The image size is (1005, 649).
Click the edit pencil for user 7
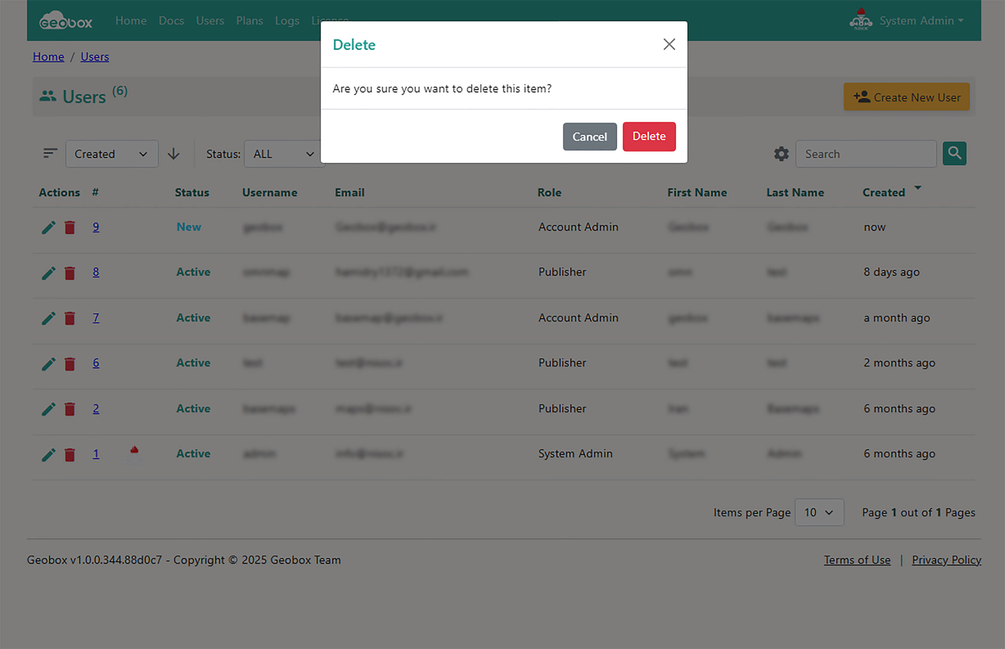(48, 318)
